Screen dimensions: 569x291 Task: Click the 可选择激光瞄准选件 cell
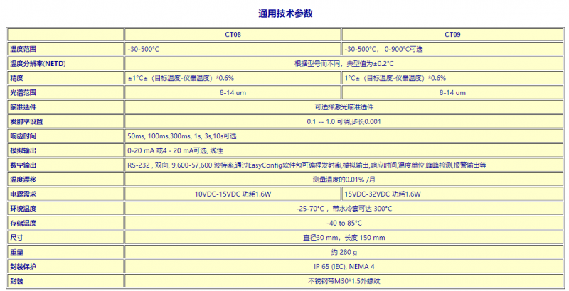(x=344, y=107)
